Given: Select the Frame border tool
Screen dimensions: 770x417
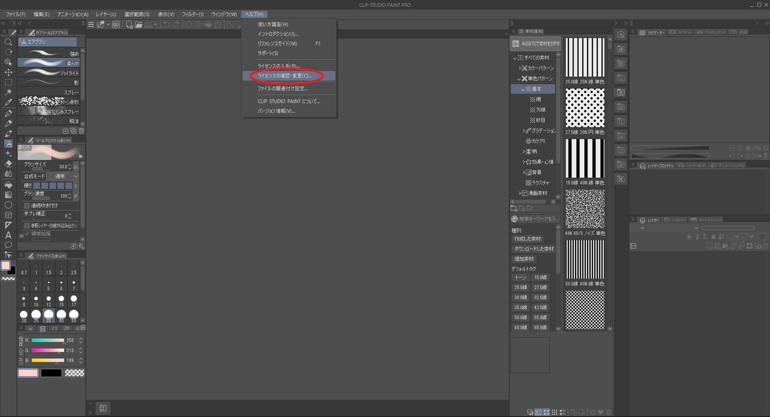Looking at the screenshot, I should (8, 215).
